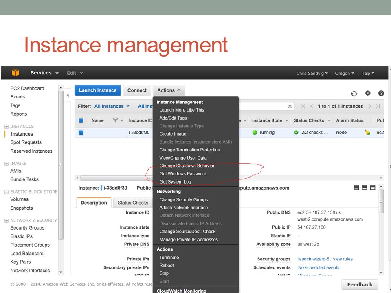Click the details pane vertical scrollbar
The height and width of the screenshot is (293, 391).
pyautogui.click(x=381, y=201)
